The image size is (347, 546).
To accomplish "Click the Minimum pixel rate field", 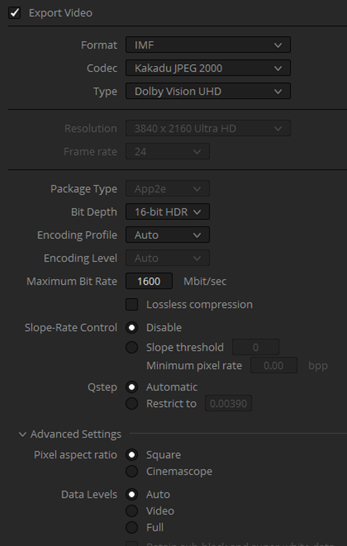I will 274,366.
